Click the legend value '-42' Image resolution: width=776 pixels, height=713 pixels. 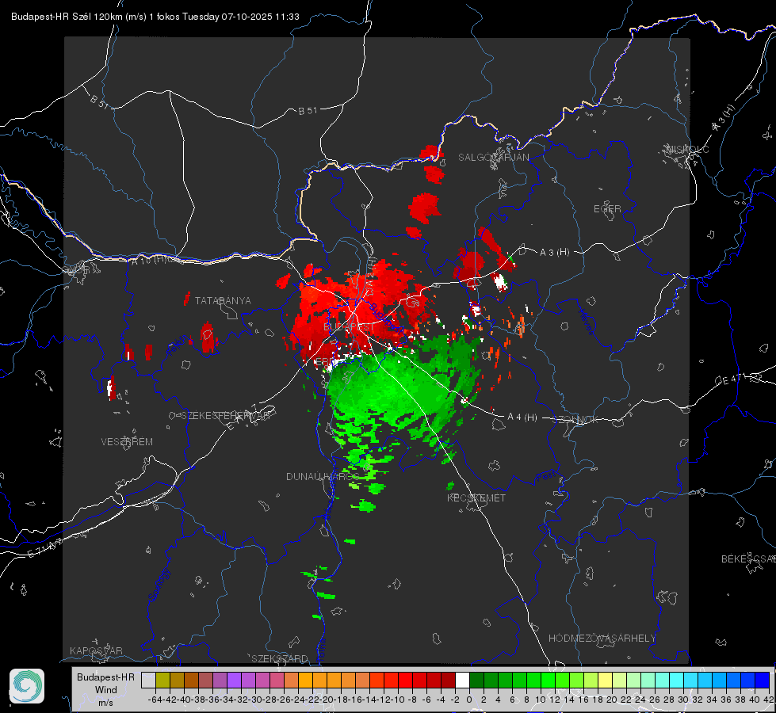(170, 700)
